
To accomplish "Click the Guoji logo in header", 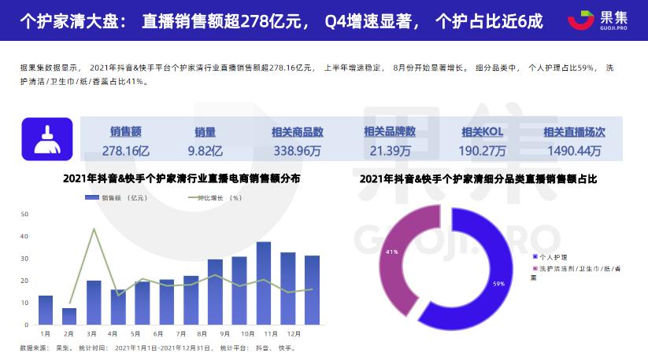I will pyautogui.click(x=597, y=20).
